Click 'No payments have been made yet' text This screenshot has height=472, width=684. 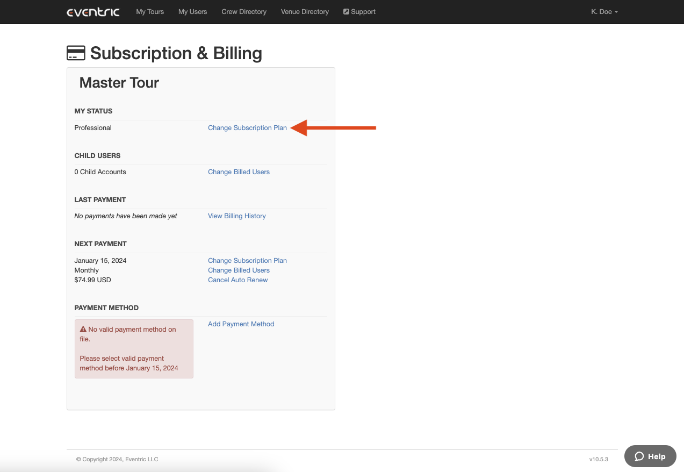(x=126, y=216)
